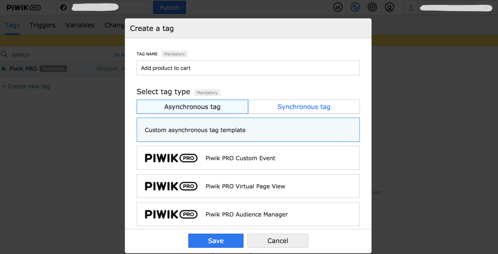This screenshot has width=498, height=254.
Task: Select the Asynchronous tag type
Action: pos(192,107)
